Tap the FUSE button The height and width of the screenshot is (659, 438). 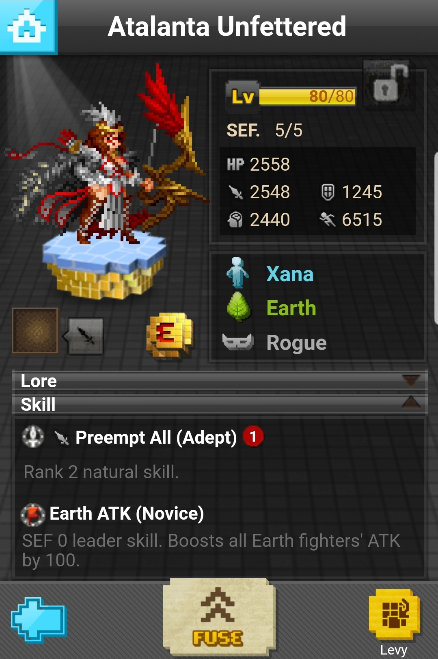click(219, 618)
